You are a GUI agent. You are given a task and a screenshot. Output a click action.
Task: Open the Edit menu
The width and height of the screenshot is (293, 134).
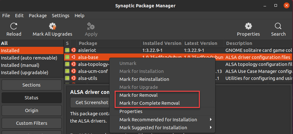19,16
